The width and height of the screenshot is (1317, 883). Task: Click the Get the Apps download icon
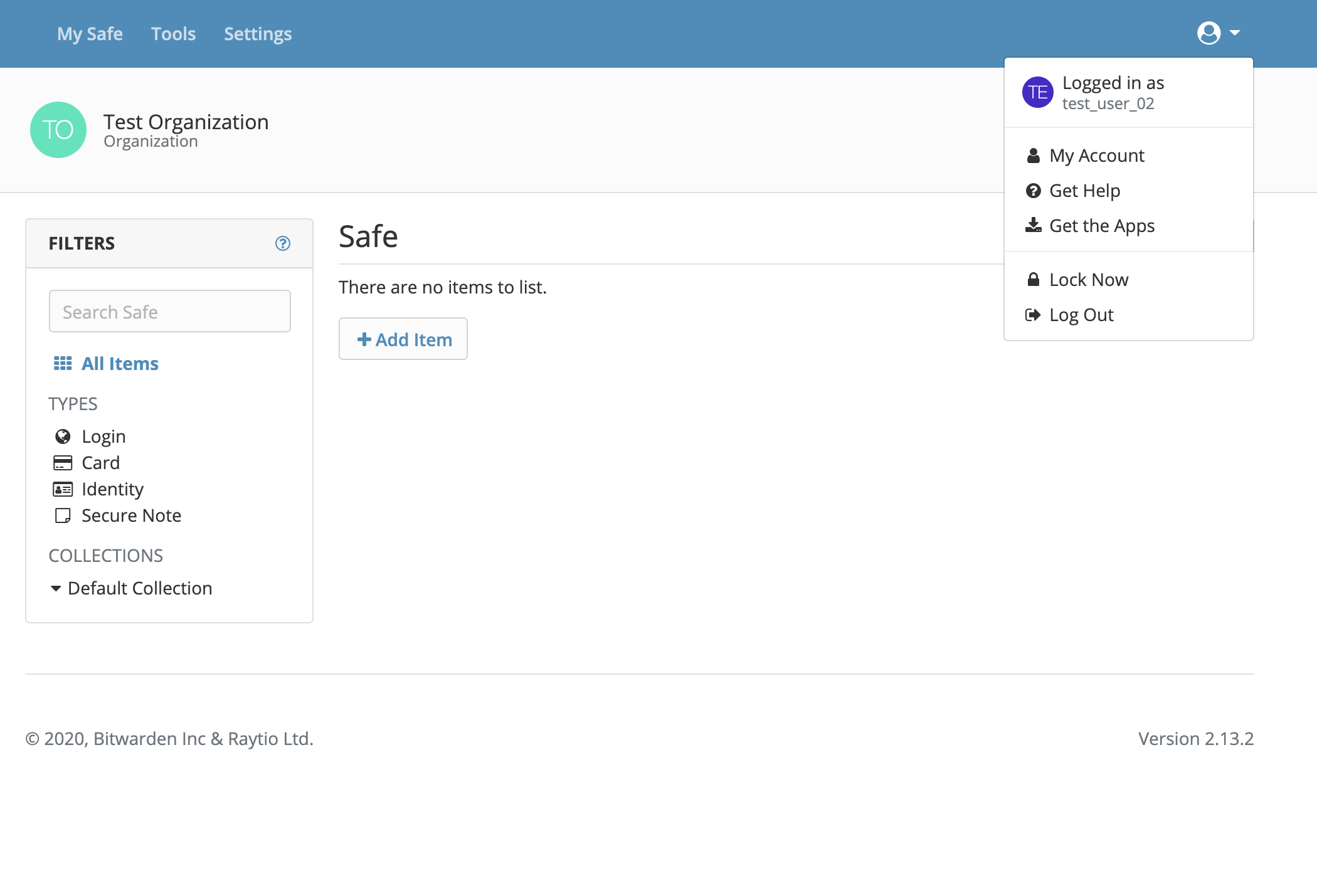pos(1034,225)
